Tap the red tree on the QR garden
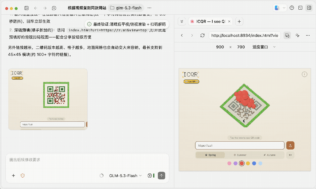316x189 pixels. (245, 99)
